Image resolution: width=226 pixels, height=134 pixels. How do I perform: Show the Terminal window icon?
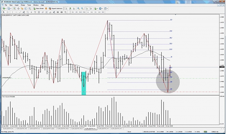(x=26, y=9)
